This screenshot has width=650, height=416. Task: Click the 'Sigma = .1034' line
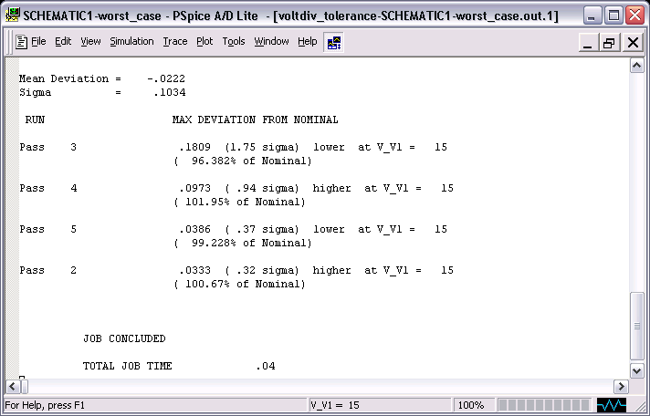102,92
